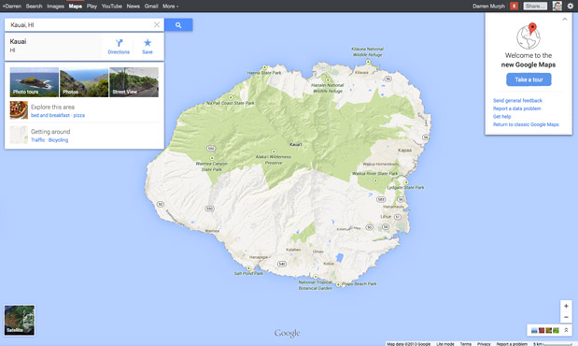Screen dimensions: 578x346
Task: Click the National Tropical Botanical Garden marker
Action: [316, 277]
